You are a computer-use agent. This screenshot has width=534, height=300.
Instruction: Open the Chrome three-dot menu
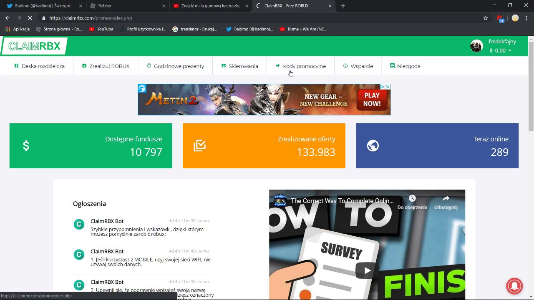pos(526,18)
